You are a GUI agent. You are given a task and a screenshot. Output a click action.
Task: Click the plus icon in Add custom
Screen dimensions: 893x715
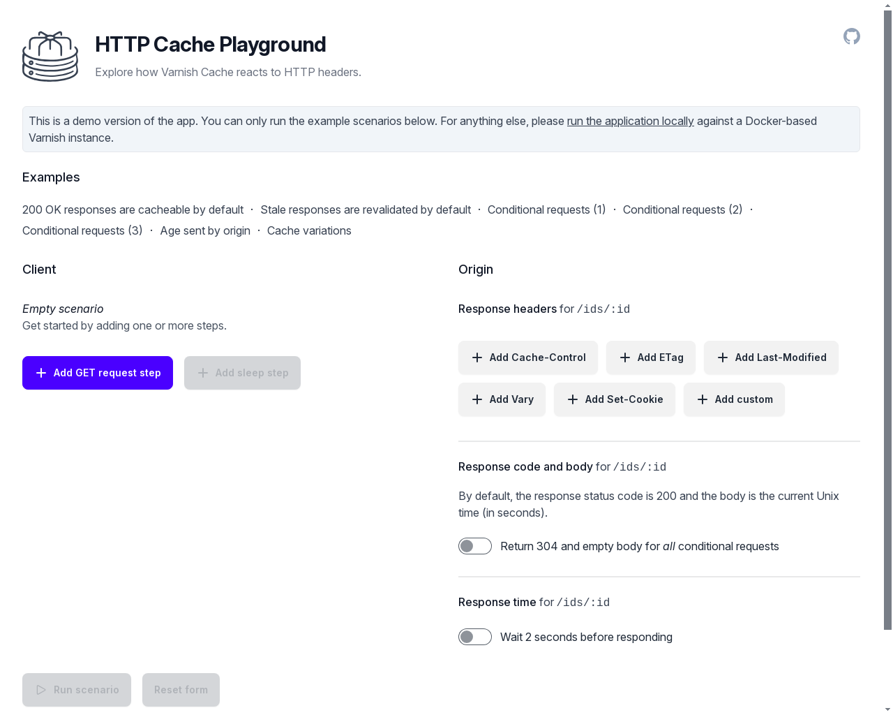click(703, 399)
